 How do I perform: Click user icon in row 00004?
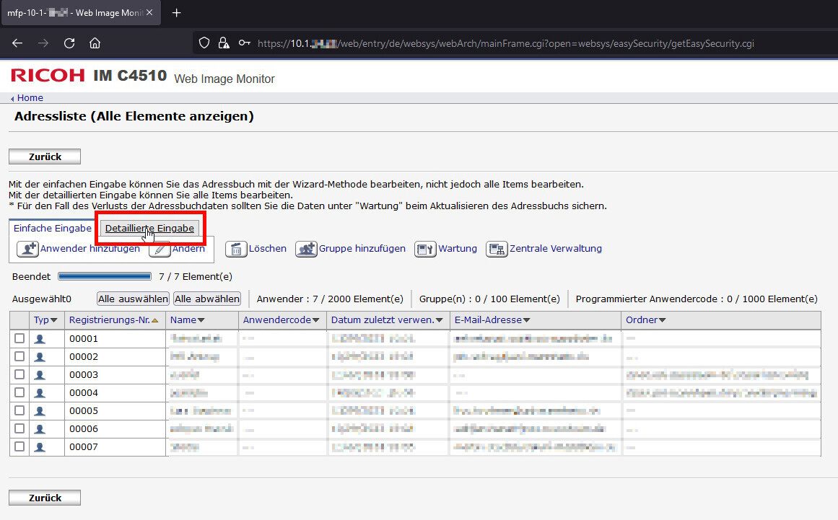click(40, 394)
